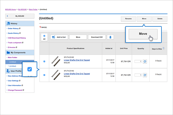173x115 pixels.
Task: Click the first item's quantity input field
Action: (x=138, y=61)
